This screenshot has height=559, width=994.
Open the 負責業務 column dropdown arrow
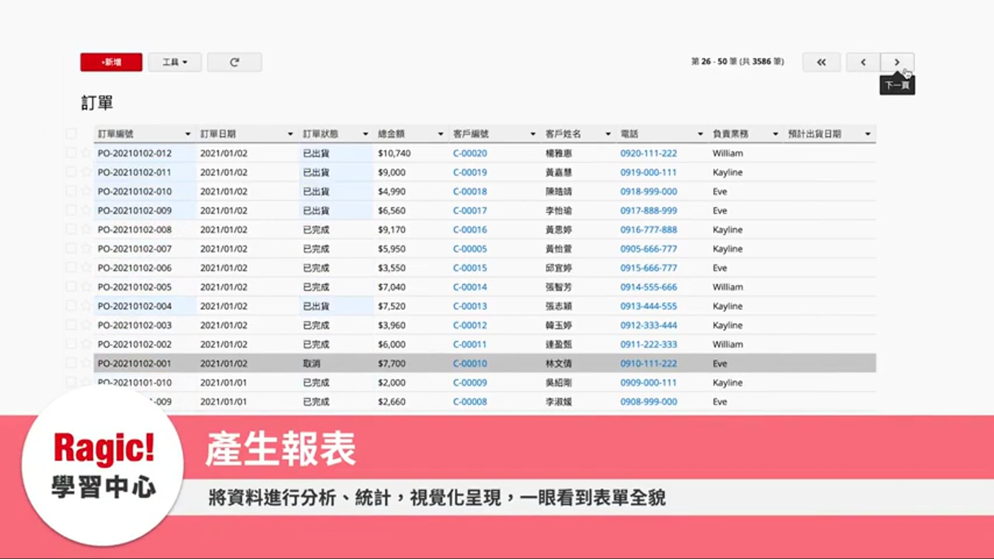click(776, 134)
